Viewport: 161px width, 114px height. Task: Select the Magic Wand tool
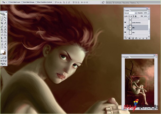point(5,21)
